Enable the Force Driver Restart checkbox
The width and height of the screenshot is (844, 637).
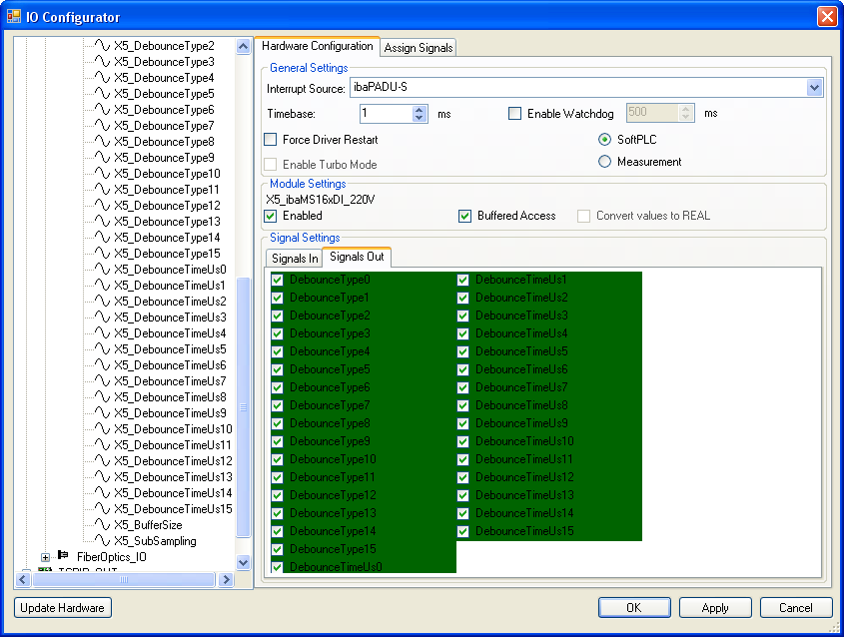tap(271, 140)
